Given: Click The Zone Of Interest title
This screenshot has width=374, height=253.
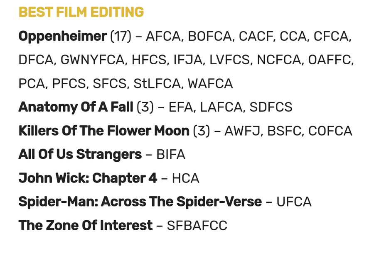Looking at the screenshot, I should point(86,226).
